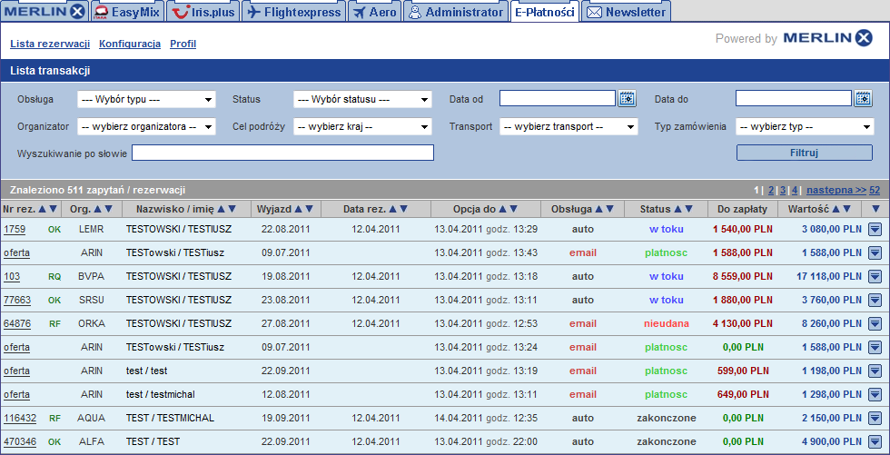The height and width of the screenshot is (455, 890).
Task: Open the Typ zamówienia dropdown
Action: click(805, 126)
